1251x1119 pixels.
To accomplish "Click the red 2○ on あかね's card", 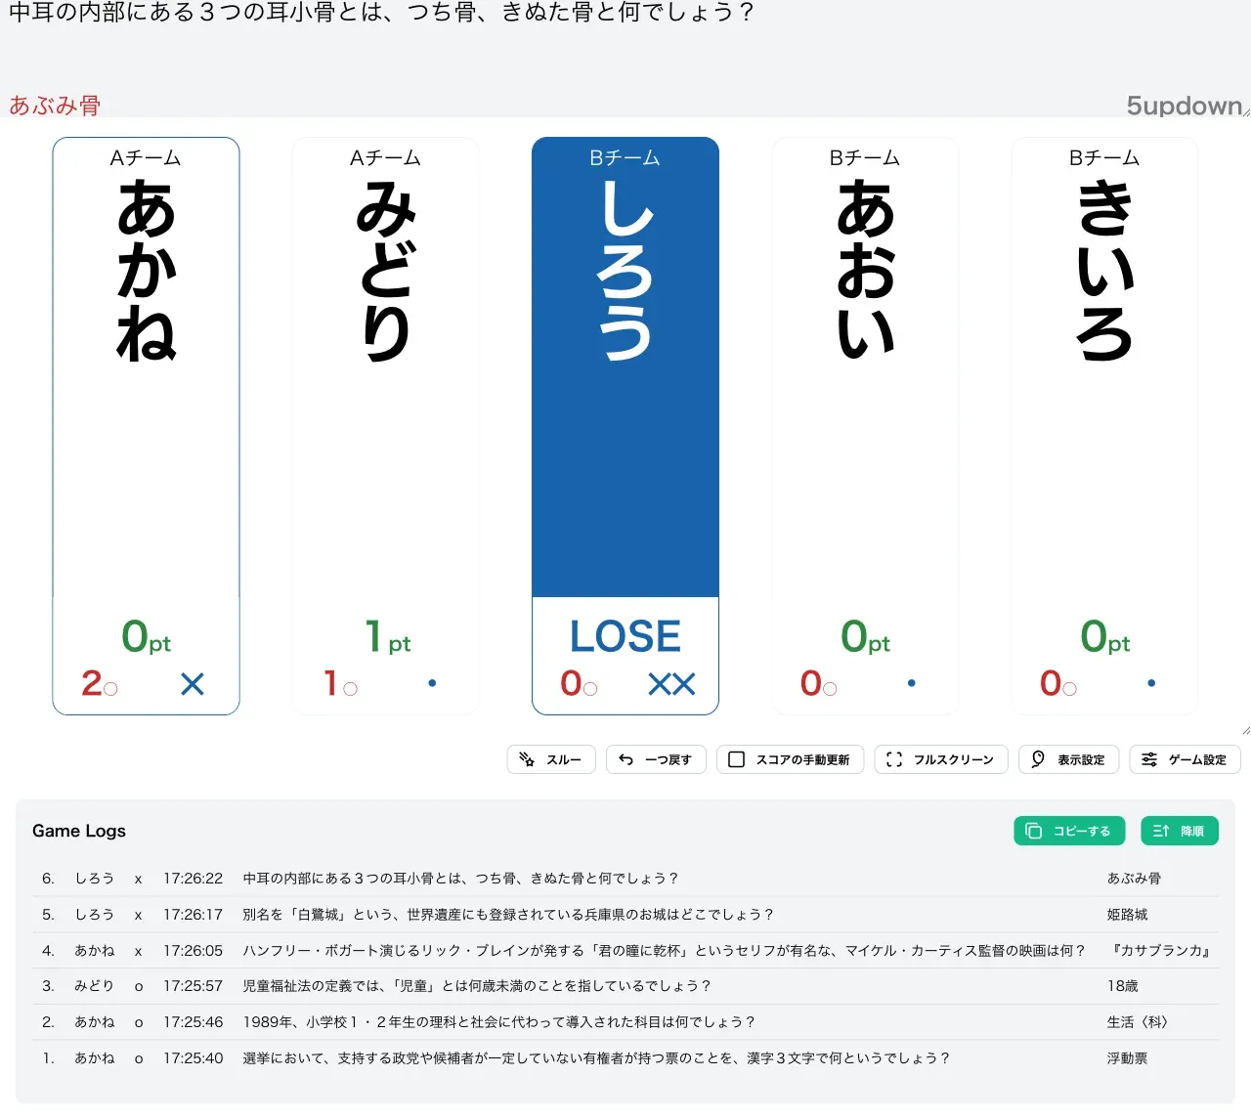I will click(100, 683).
